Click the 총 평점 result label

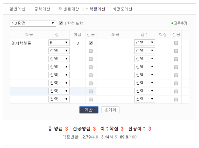coord(55,129)
